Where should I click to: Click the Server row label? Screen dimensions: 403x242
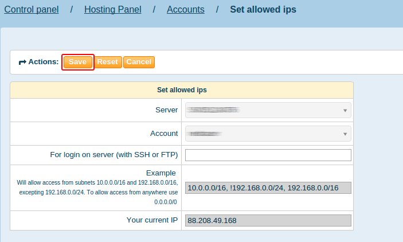tap(166, 110)
